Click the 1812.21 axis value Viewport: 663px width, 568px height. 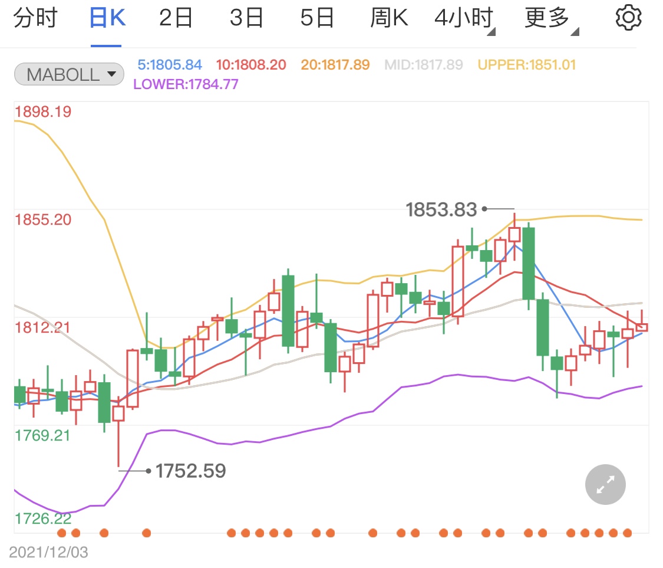coord(42,327)
